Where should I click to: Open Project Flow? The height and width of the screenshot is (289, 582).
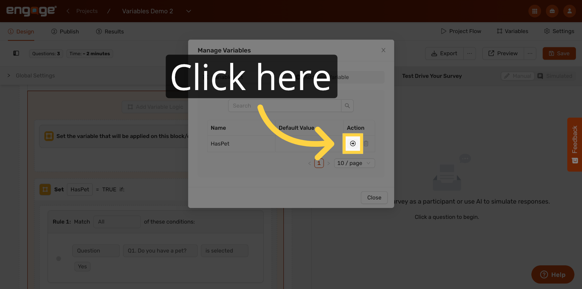pyautogui.click(x=461, y=31)
